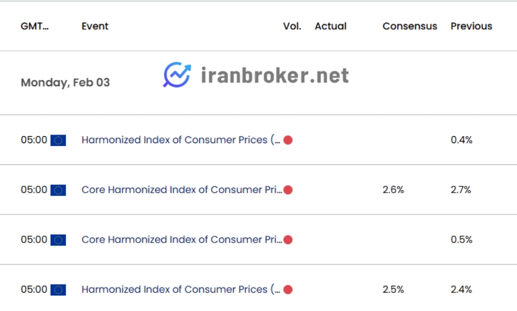Screen dimensions: 517x311
Task: Click red volatility dot of first event
Action: 288,140
